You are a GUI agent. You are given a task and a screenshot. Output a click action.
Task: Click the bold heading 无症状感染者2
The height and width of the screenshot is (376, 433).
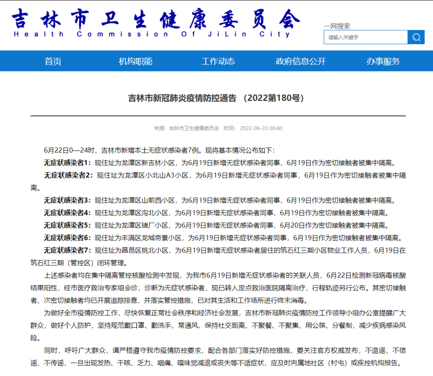68,176
